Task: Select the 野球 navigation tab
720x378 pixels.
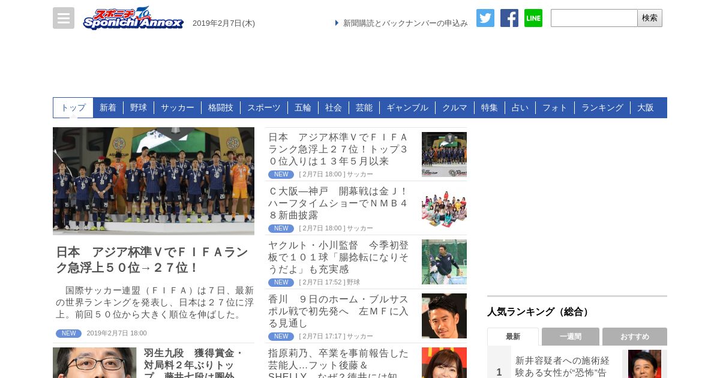Action: pos(139,107)
